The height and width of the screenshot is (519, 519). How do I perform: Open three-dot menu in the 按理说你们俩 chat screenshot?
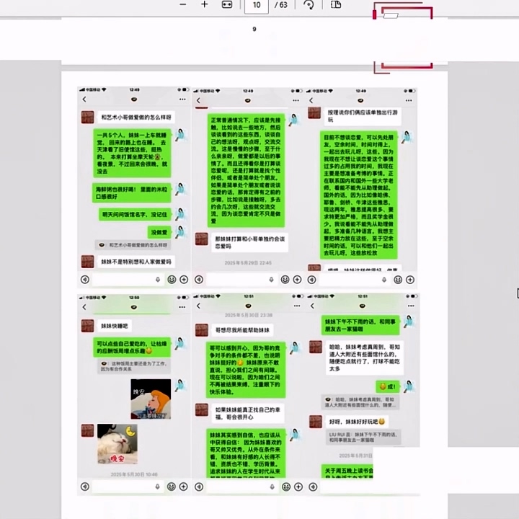click(409, 100)
